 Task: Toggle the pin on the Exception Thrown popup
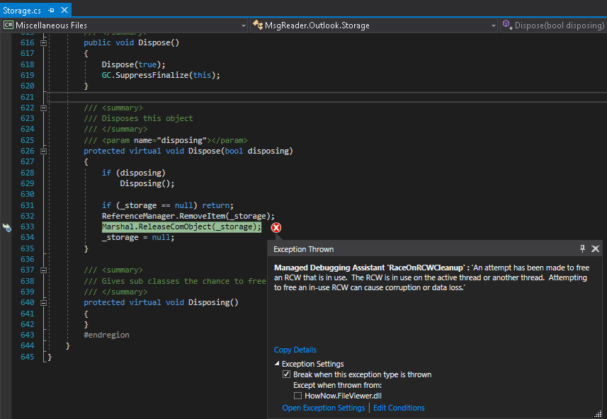pyautogui.click(x=582, y=248)
